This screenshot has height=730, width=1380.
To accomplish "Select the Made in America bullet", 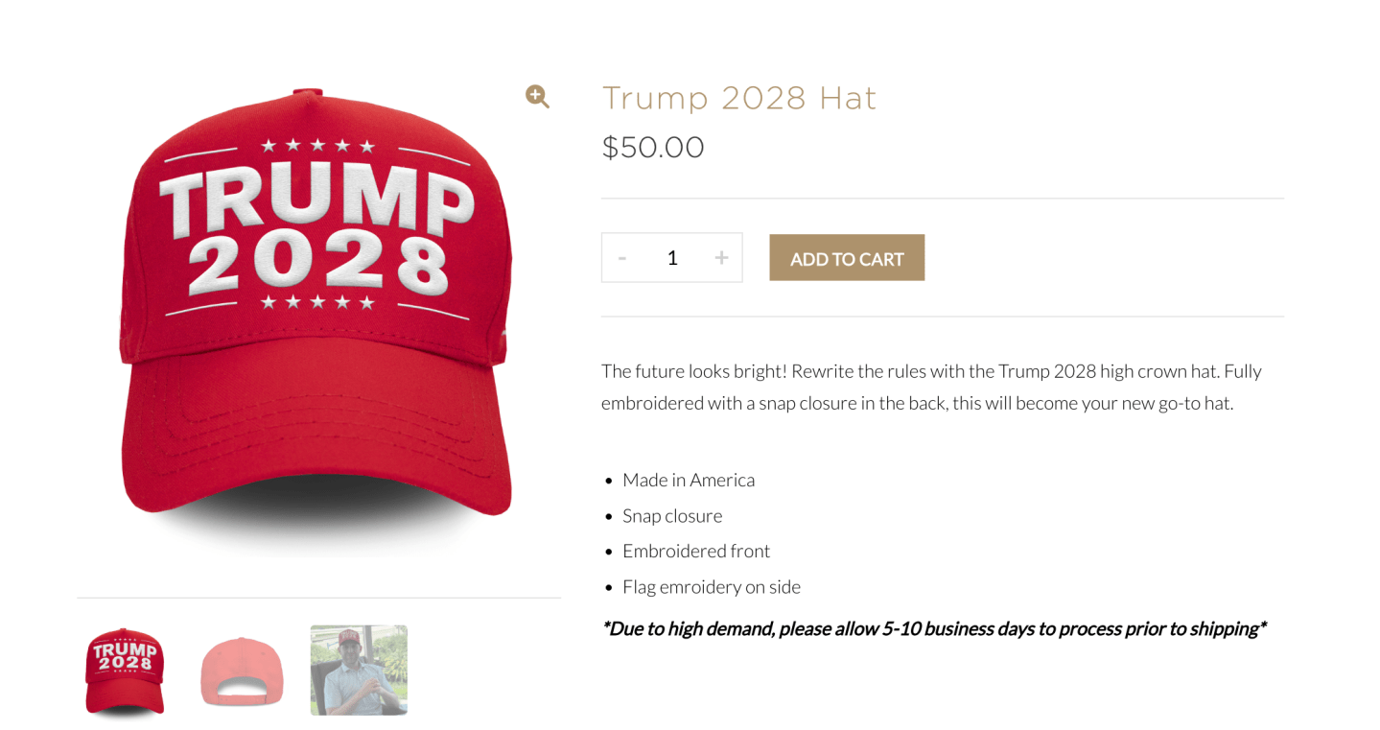I will [x=689, y=480].
